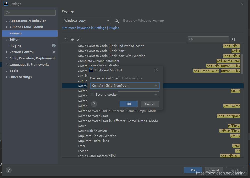Expand the Version Control section
Viewport: 250px width, 178px height.
point(7,52)
